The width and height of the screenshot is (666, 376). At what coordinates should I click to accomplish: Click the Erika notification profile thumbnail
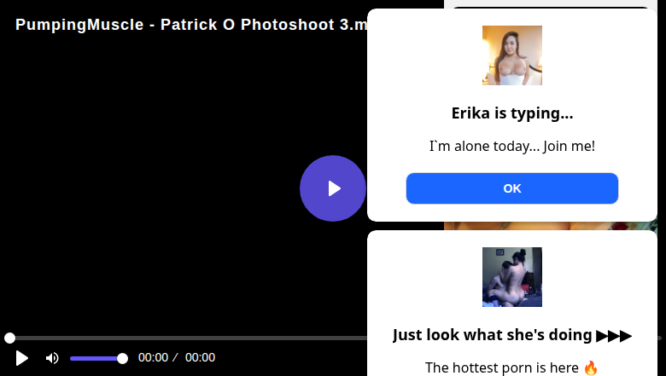[x=511, y=55]
